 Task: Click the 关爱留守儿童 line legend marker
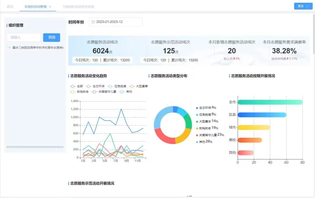(94, 92)
